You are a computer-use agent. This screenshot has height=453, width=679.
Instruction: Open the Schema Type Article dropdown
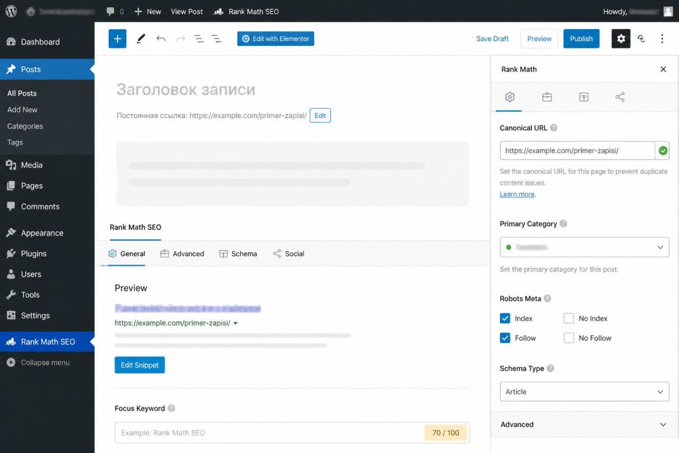click(584, 391)
